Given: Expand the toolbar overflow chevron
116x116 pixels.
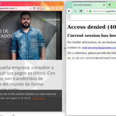Looking at the screenshot, I should [57, 8].
